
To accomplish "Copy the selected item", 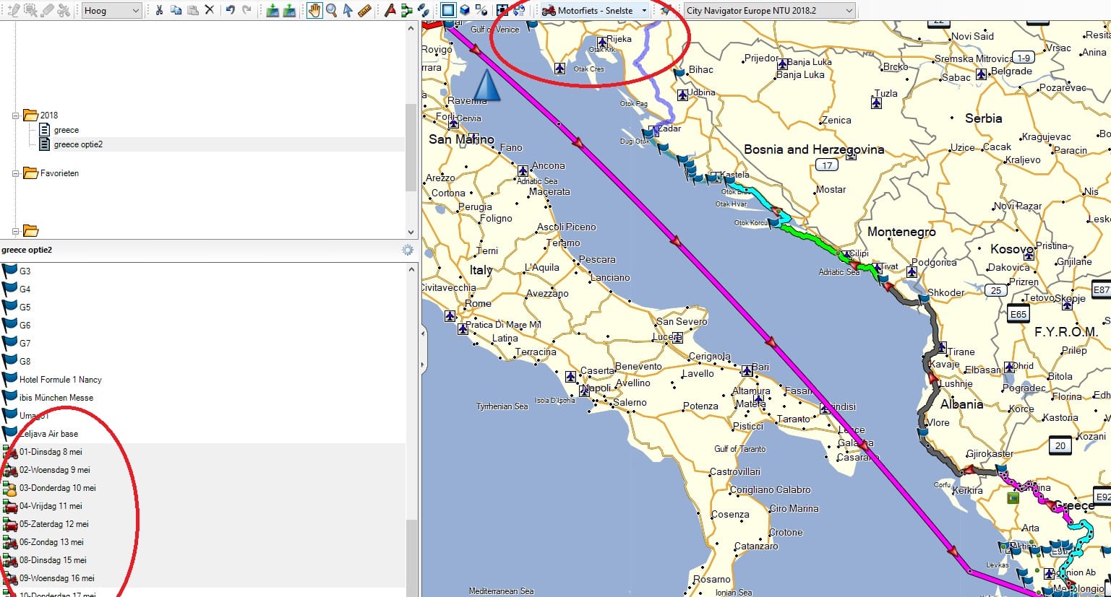I will coord(176,10).
